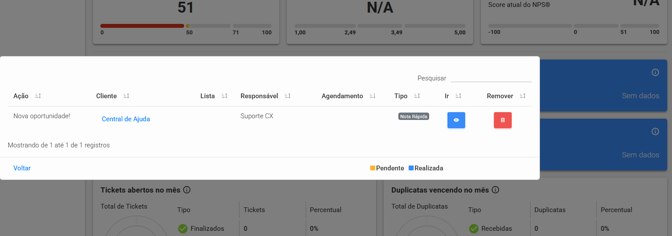The width and height of the screenshot is (672, 236).
Task: Click the Suporte CX responsável cell
Action: tap(257, 116)
